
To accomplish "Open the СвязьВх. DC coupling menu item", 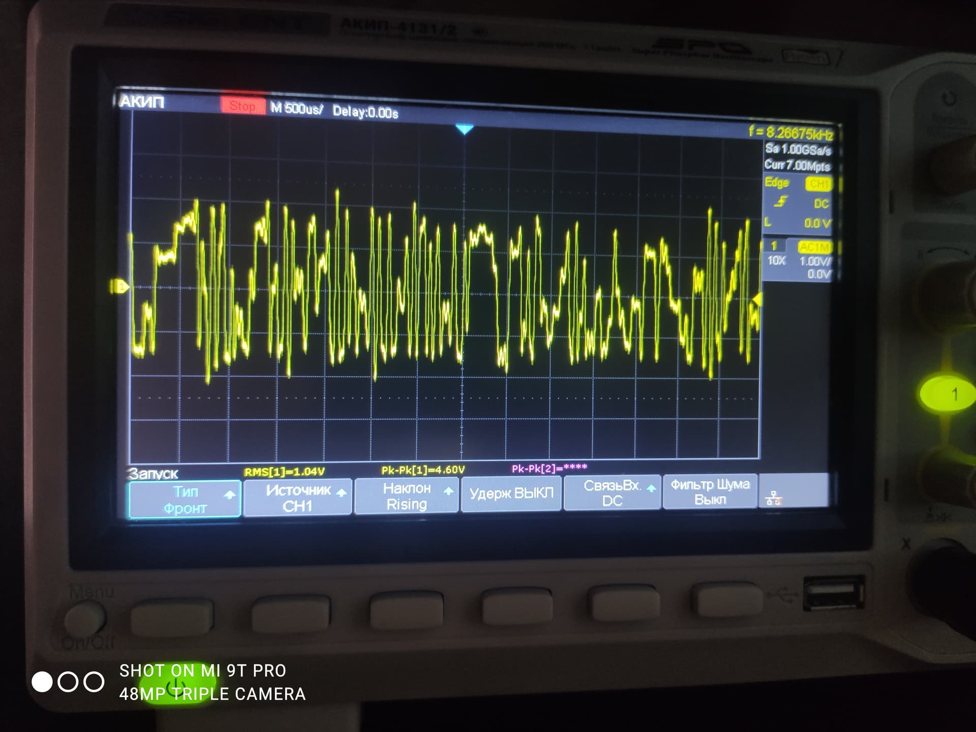I will 613,493.
